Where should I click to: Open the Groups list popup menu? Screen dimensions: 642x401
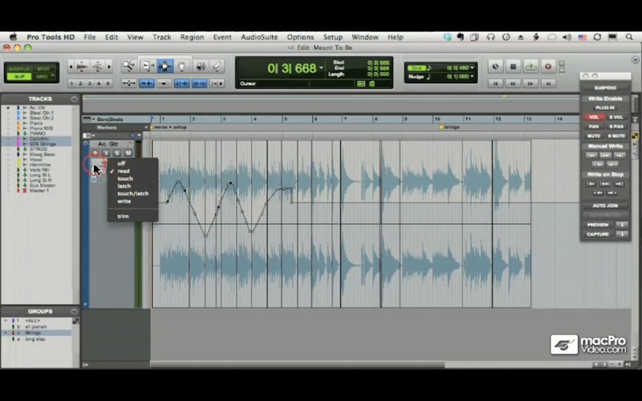(74, 311)
